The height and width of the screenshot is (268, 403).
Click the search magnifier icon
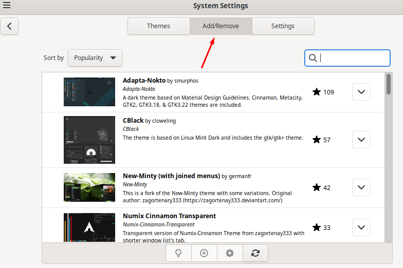[313, 58]
